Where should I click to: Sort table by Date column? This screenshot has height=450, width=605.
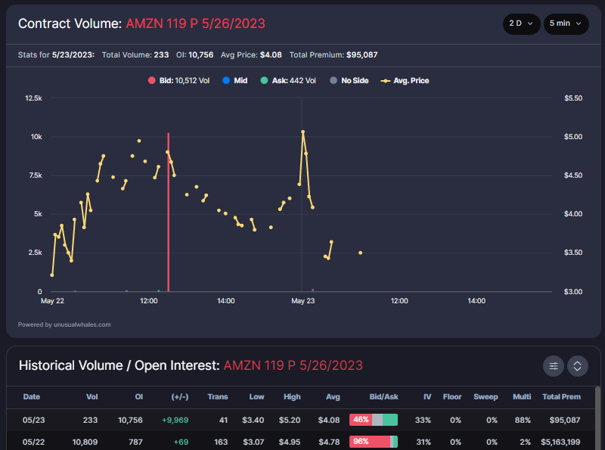pos(31,397)
